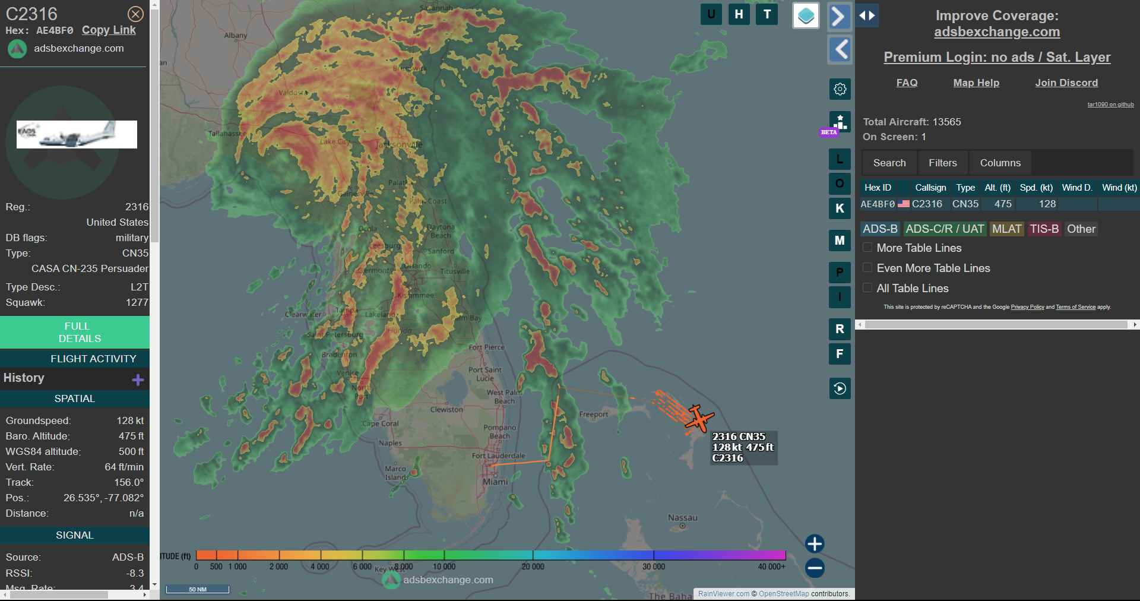Toggle the P map option
Viewport: 1140px width, 601px height.
840,273
